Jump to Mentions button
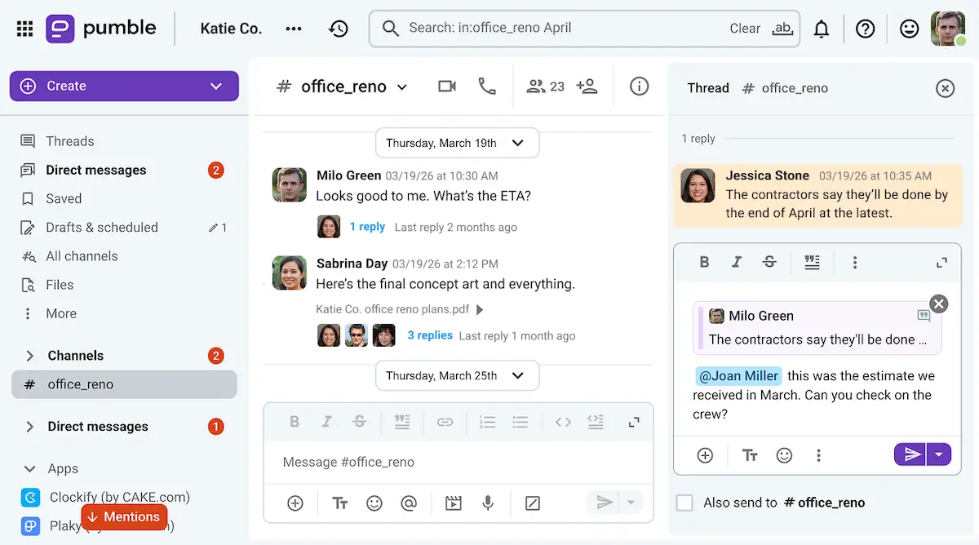979x545 pixels. coord(124,516)
